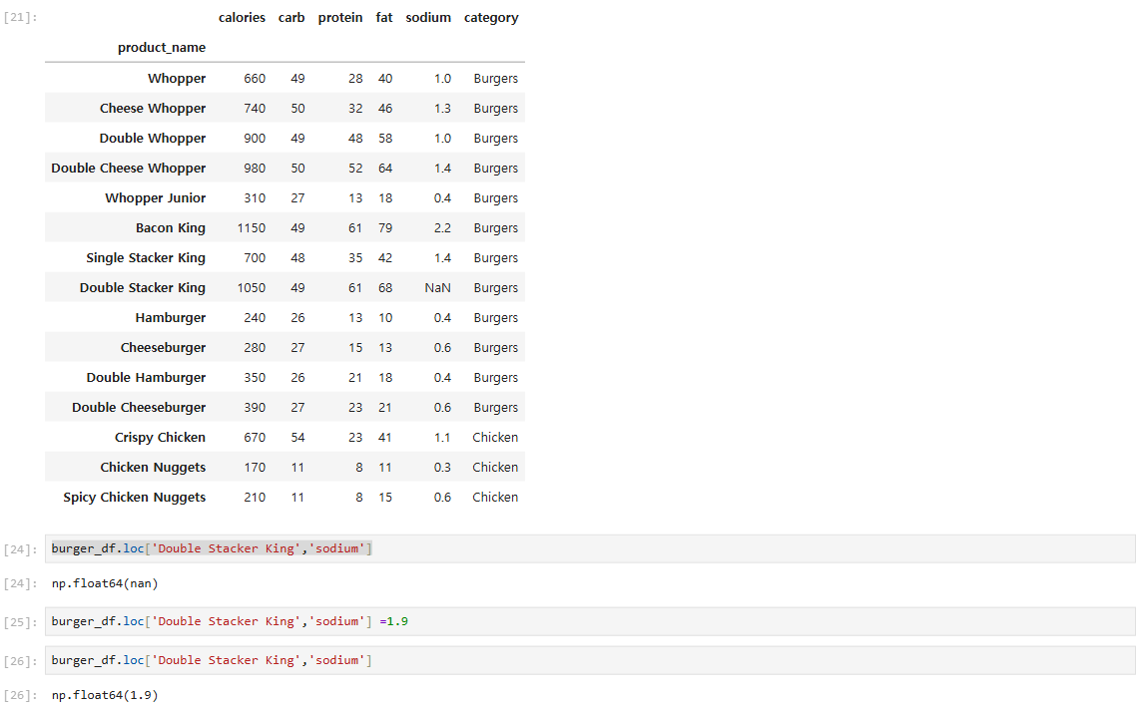
Task: Click the Chicken category of Spicy Chicken Nuggets
Action: point(495,497)
